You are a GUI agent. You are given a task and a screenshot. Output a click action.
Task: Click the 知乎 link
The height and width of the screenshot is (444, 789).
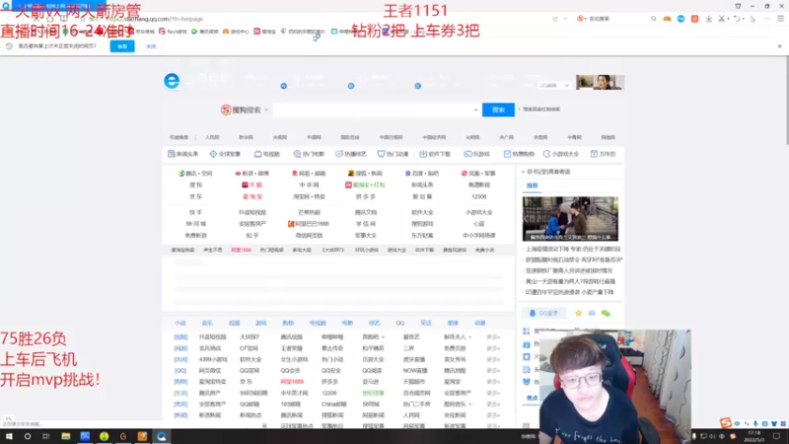[x=252, y=235]
